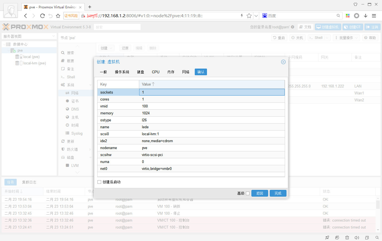The height and width of the screenshot is (241, 382).
Task: Expand the Shell button dropdown arrow
Action: [327, 38]
